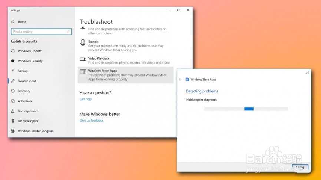The image size is (321, 180).
Task: Click the Speech microphone icon
Action: click(x=83, y=43)
